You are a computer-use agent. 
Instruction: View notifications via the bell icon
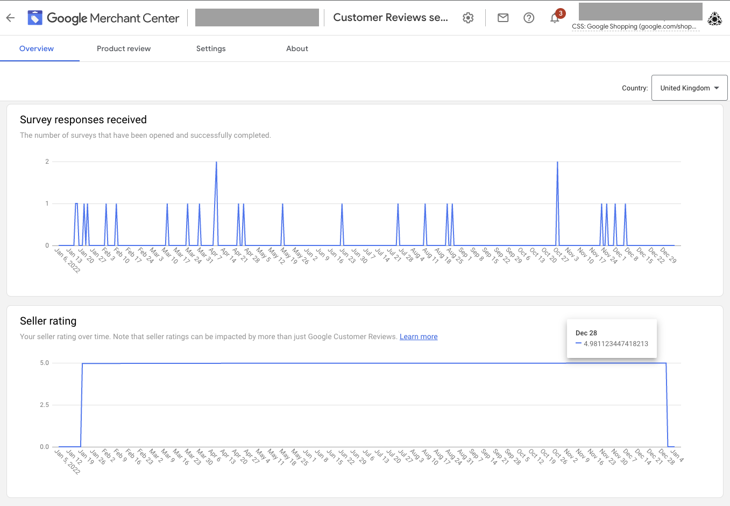tap(555, 19)
